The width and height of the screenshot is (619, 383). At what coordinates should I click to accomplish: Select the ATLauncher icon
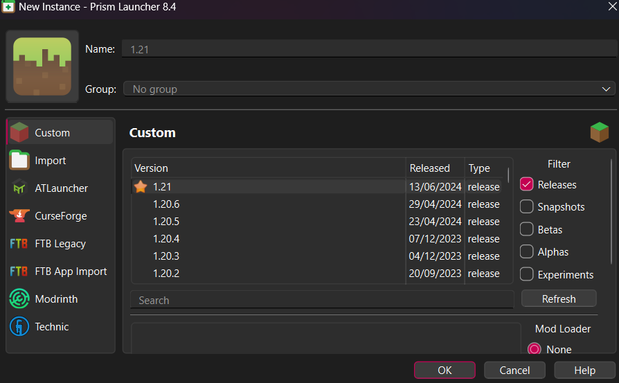tap(19, 188)
